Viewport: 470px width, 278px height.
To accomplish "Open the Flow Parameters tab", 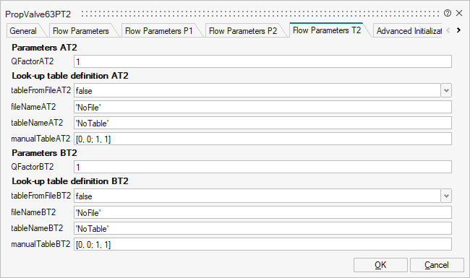I will click(x=81, y=31).
